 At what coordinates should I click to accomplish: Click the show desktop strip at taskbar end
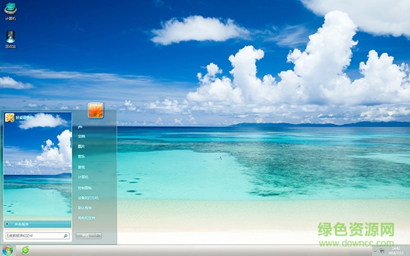tap(407, 251)
